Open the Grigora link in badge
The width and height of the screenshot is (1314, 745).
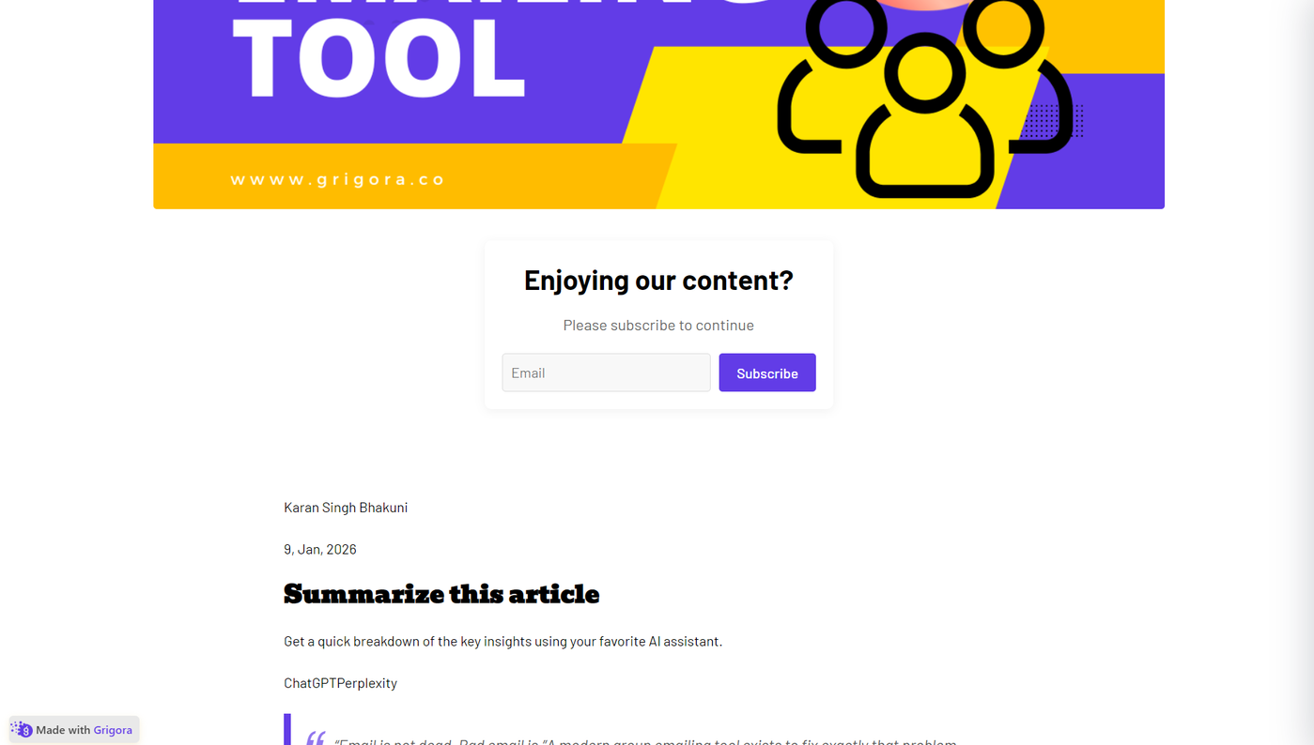(x=113, y=730)
